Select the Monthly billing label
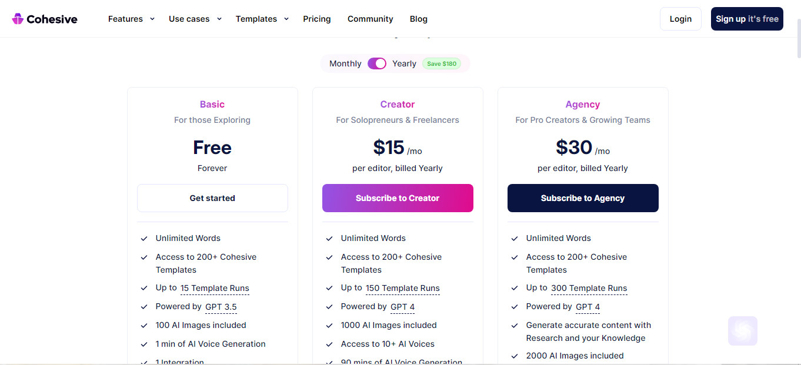 coord(345,63)
